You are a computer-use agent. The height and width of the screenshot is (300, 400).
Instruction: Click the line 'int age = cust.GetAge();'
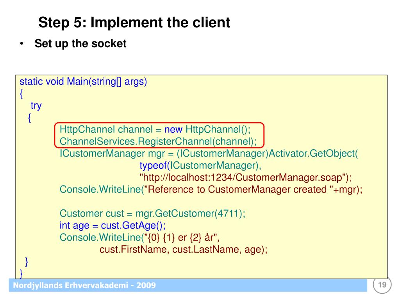click(x=112, y=225)
